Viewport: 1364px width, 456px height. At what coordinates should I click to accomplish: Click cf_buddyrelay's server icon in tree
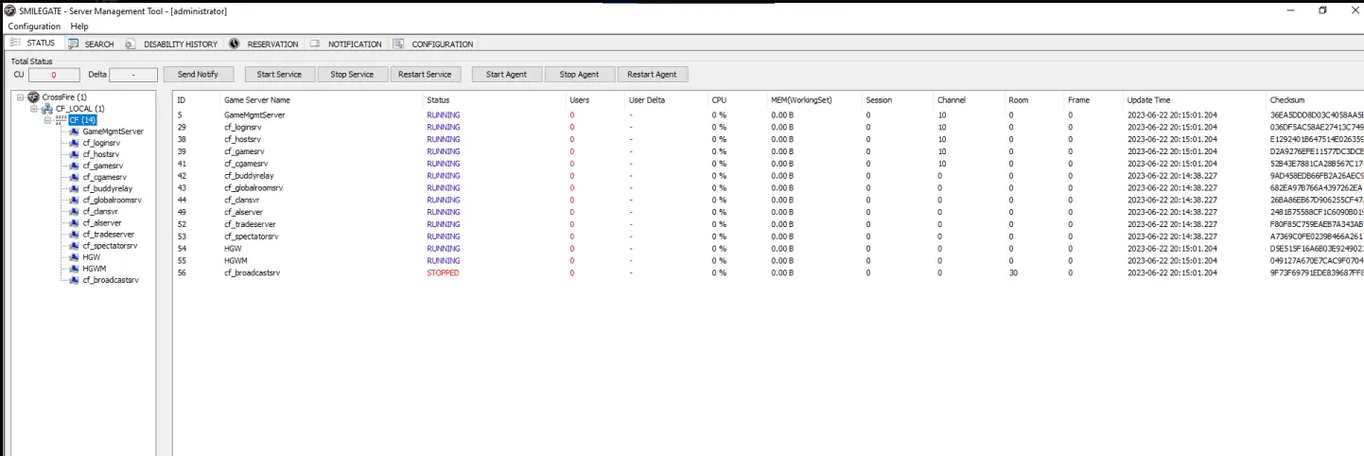click(x=75, y=188)
